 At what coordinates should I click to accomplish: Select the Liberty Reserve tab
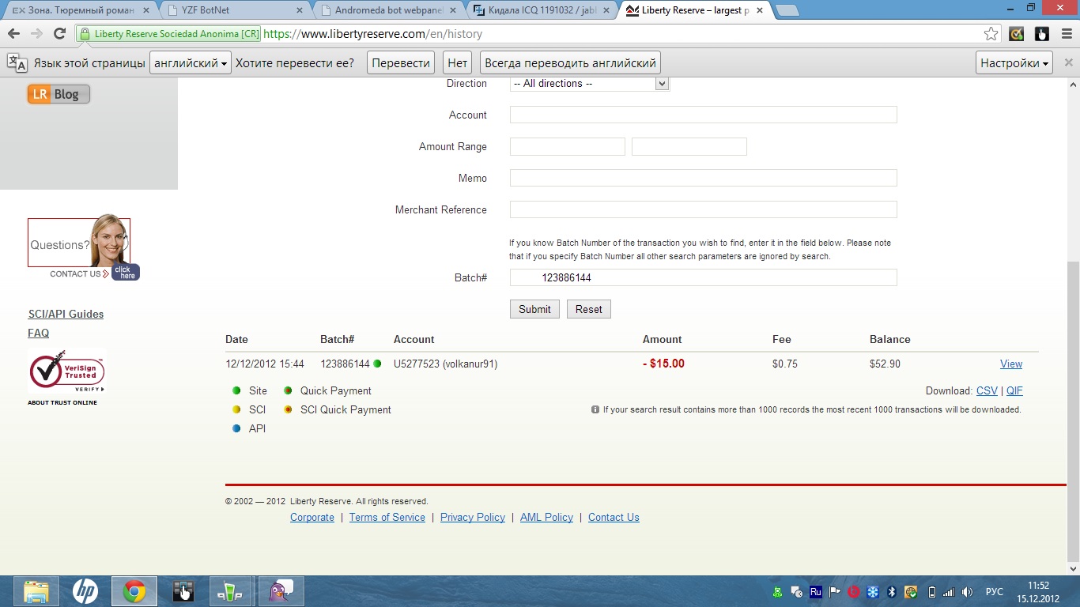tap(694, 10)
